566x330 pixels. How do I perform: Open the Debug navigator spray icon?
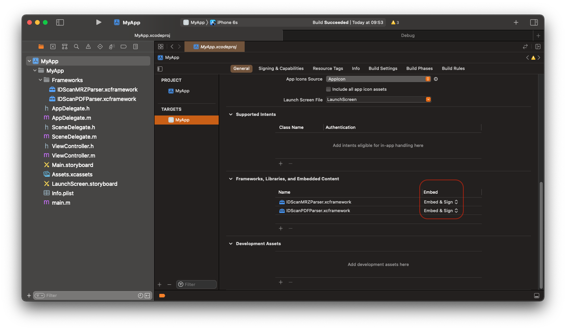[112, 46]
